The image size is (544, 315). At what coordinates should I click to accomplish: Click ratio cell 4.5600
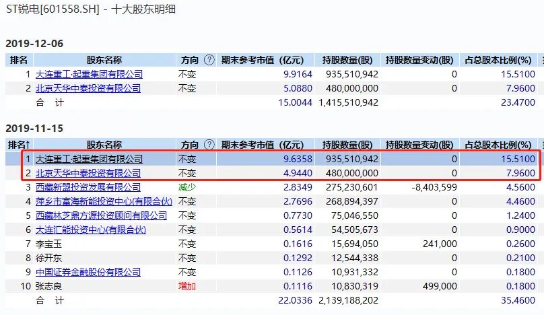520,187
